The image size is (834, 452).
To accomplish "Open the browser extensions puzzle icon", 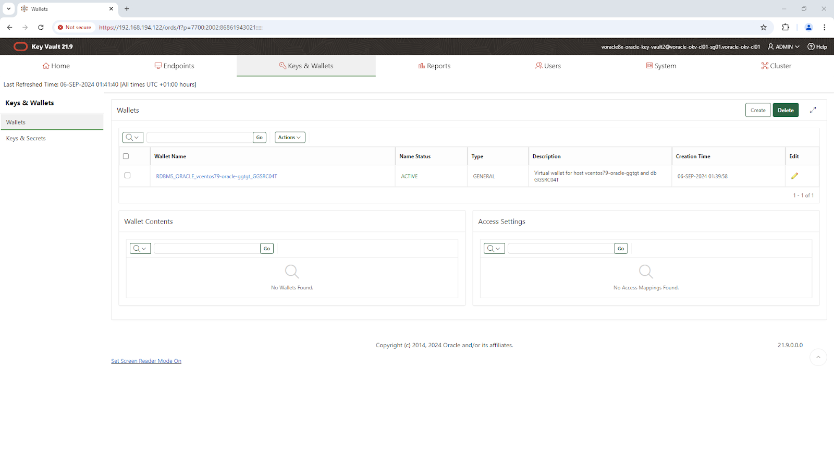I will (786, 27).
